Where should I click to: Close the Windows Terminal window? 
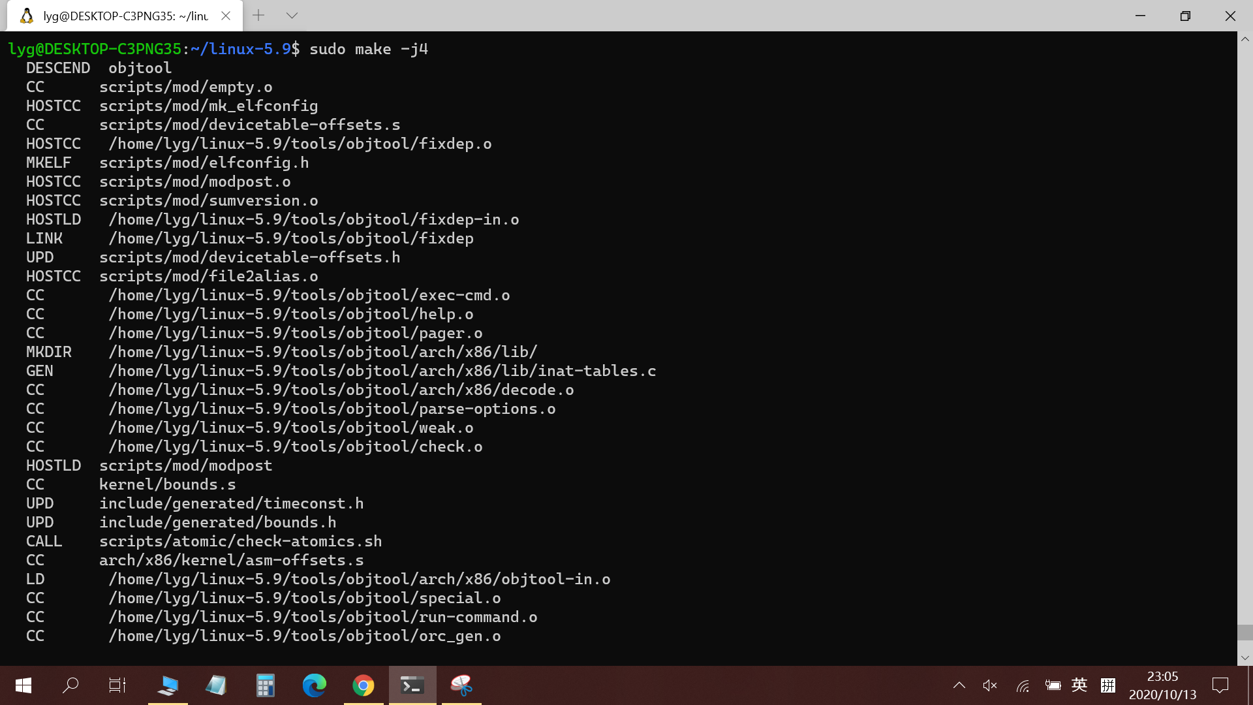pyautogui.click(x=1230, y=16)
